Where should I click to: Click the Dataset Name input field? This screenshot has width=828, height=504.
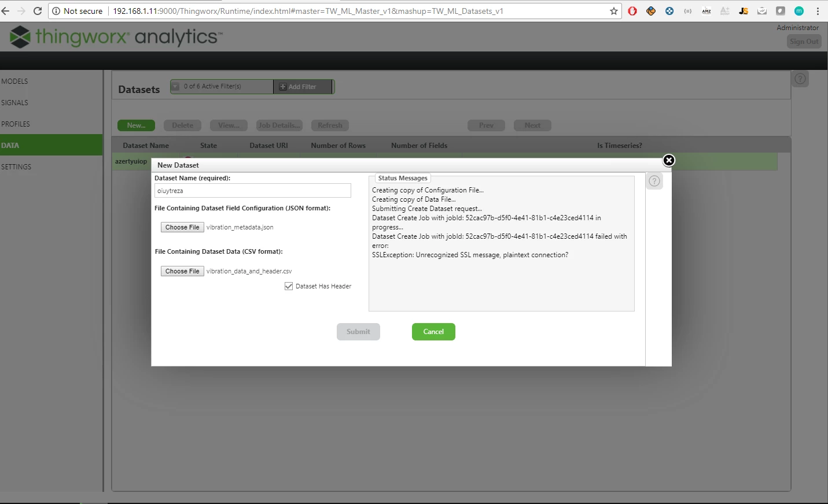[253, 191]
